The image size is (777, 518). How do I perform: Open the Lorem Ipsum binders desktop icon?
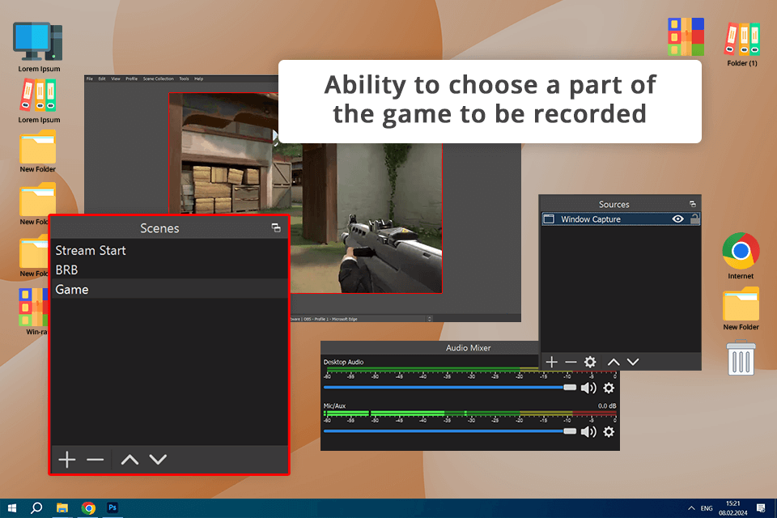click(39, 102)
